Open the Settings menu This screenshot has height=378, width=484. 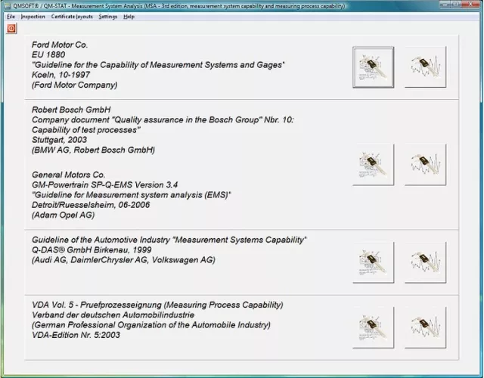[108, 17]
